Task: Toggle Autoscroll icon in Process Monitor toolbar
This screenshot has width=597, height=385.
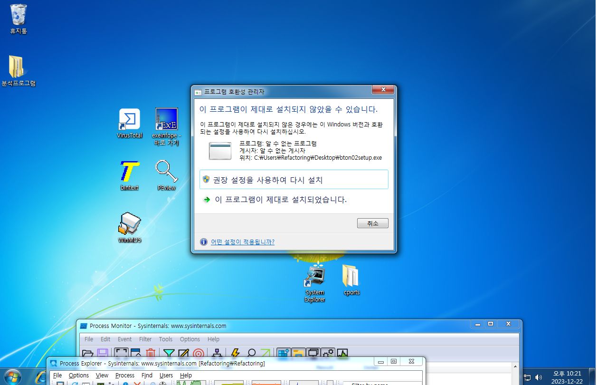Action: click(x=136, y=354)
